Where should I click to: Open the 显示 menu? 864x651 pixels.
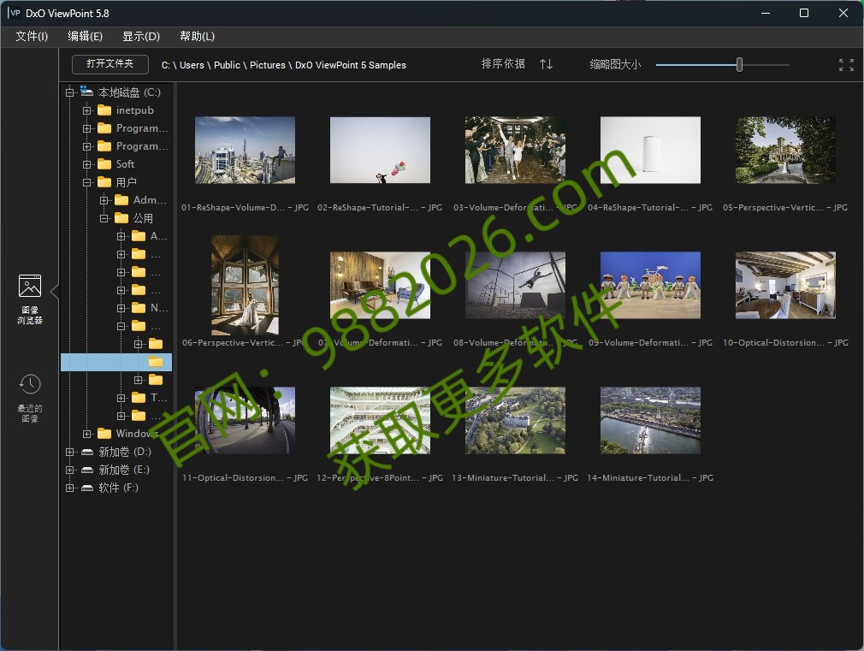[139, 37]
